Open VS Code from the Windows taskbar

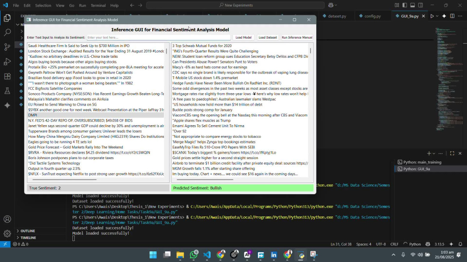(207, 255)
